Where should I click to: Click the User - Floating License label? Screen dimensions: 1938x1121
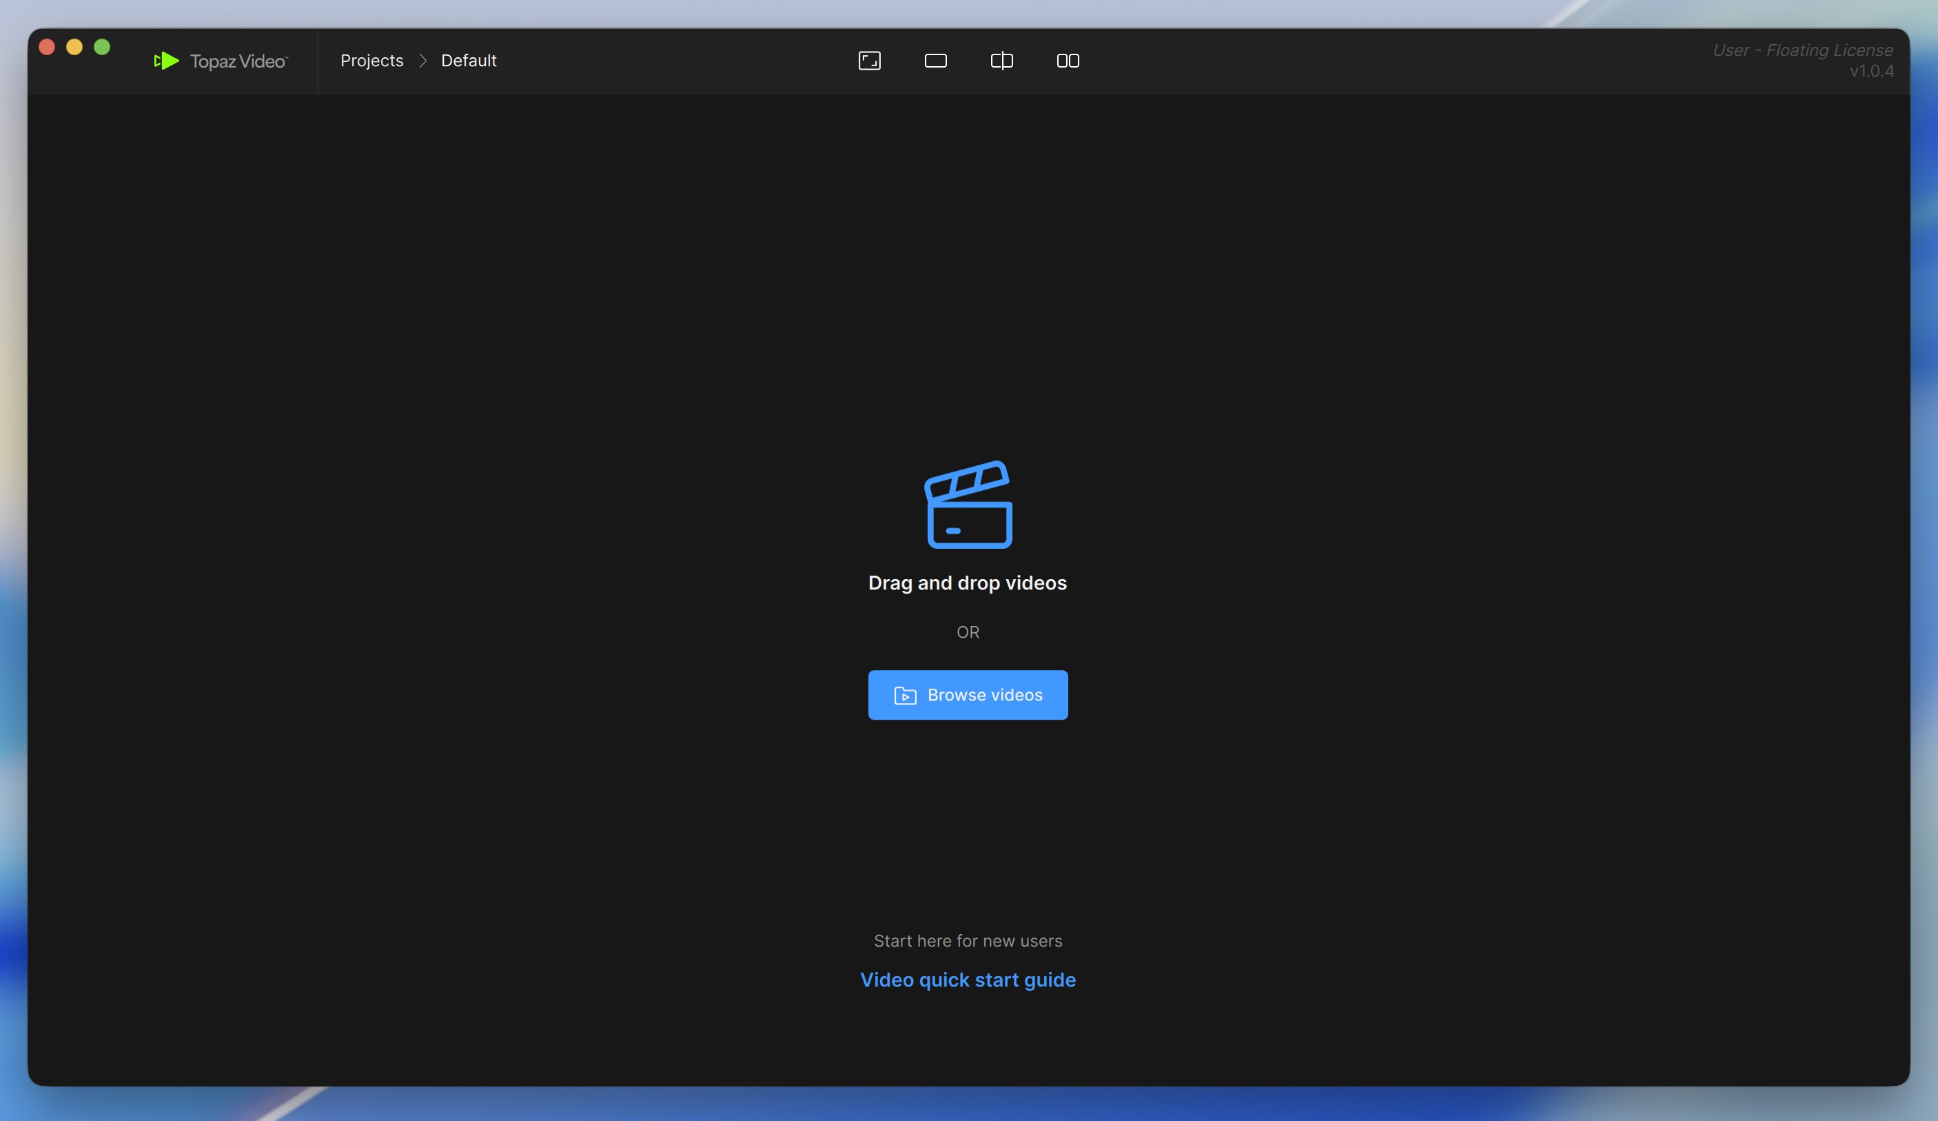point(1802,50)
